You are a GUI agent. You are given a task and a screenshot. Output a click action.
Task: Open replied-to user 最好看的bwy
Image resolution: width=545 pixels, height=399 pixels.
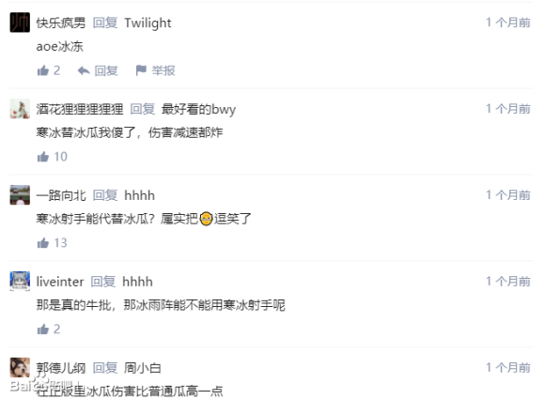click(198, 110)
